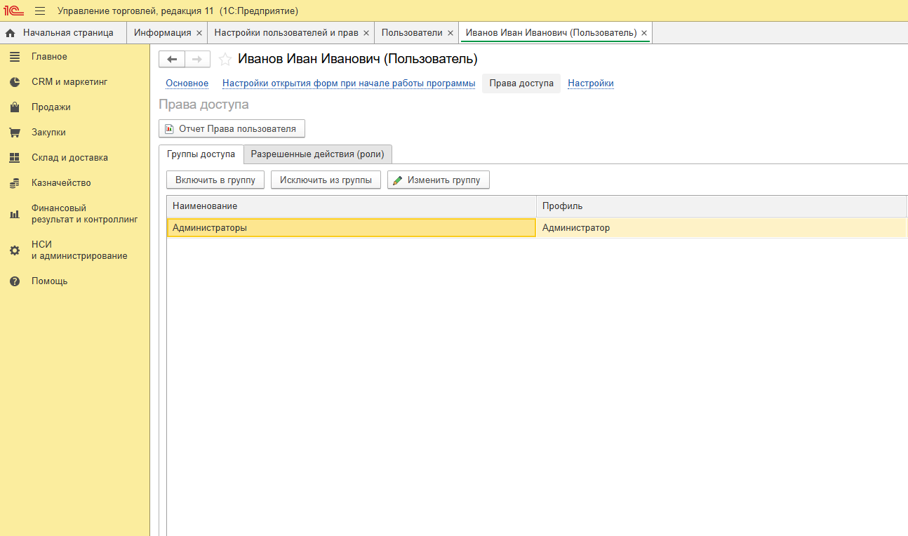This screenshot has width=908, height=536.
Task: Click the Исключить из группы button
Action: click(326, 180)
